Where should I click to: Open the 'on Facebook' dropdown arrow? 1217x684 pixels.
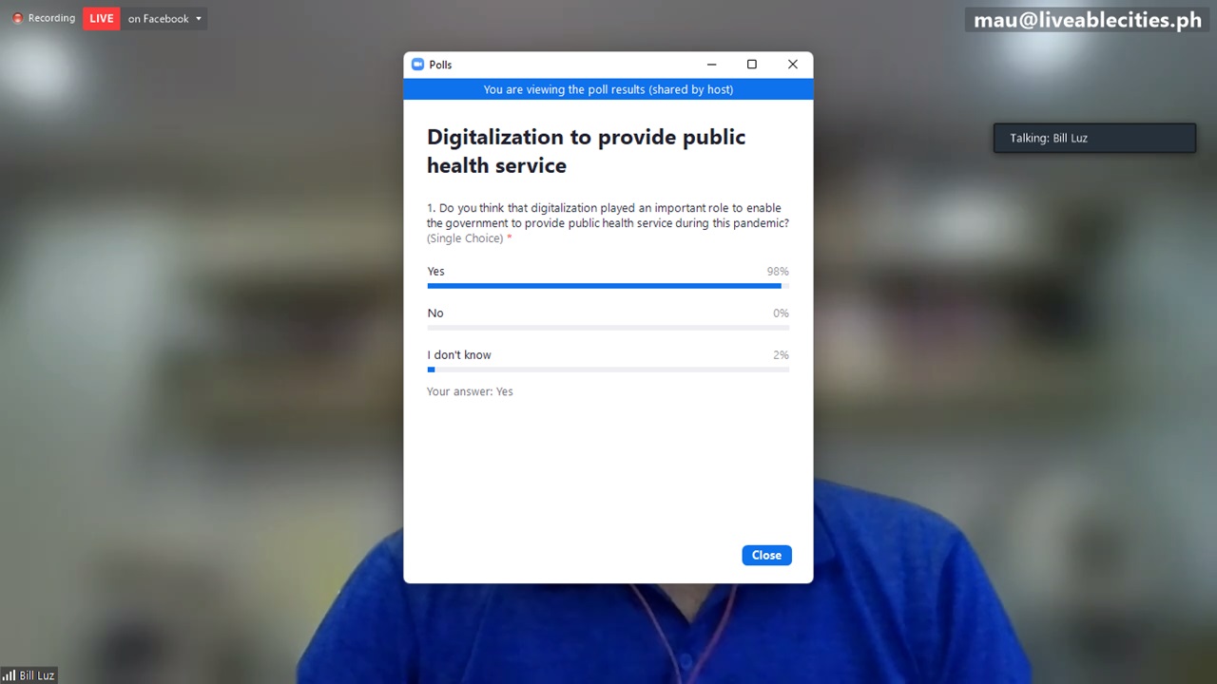pos(199,19)
